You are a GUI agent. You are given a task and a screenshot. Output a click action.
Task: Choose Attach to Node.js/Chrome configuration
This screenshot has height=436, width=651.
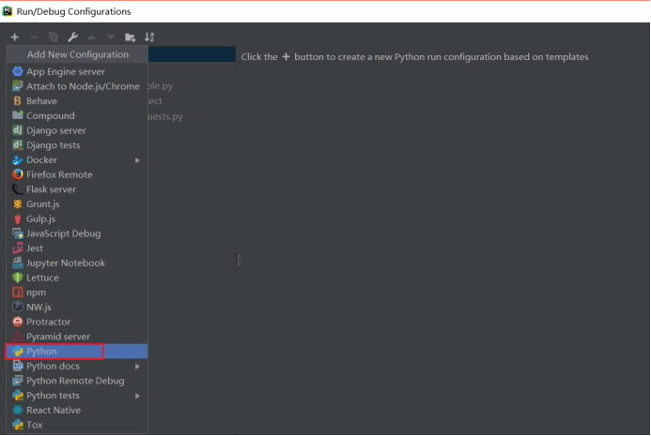click(x=77, y=86)
